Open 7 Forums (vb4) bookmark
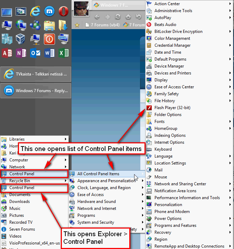The image size is (234, 249). (103, 25)
